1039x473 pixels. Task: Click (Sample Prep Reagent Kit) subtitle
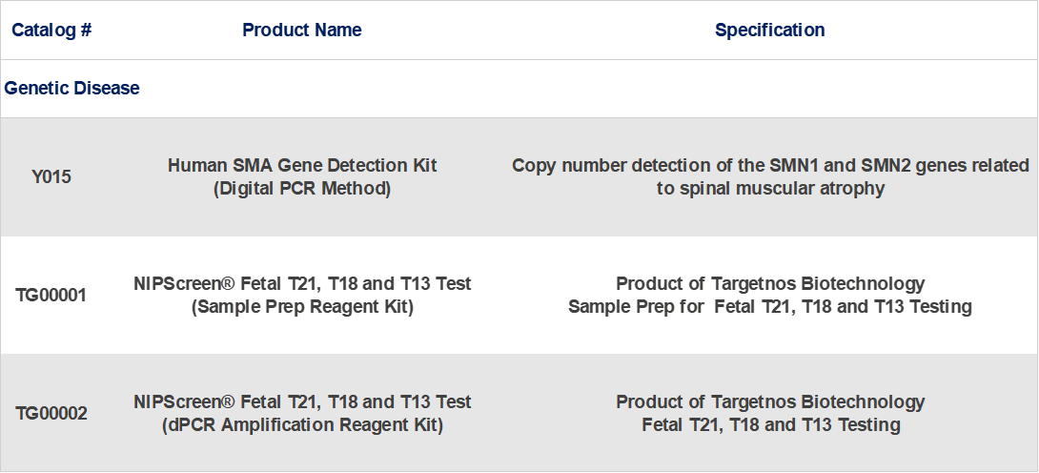click(302, 307)
